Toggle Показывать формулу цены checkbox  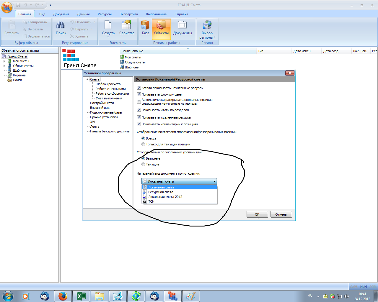139,94
